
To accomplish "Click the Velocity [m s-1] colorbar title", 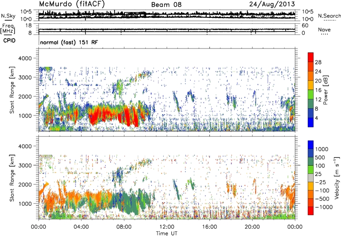I will [337, 178].
